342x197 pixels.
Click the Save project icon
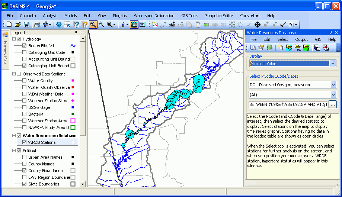(26, 25)
